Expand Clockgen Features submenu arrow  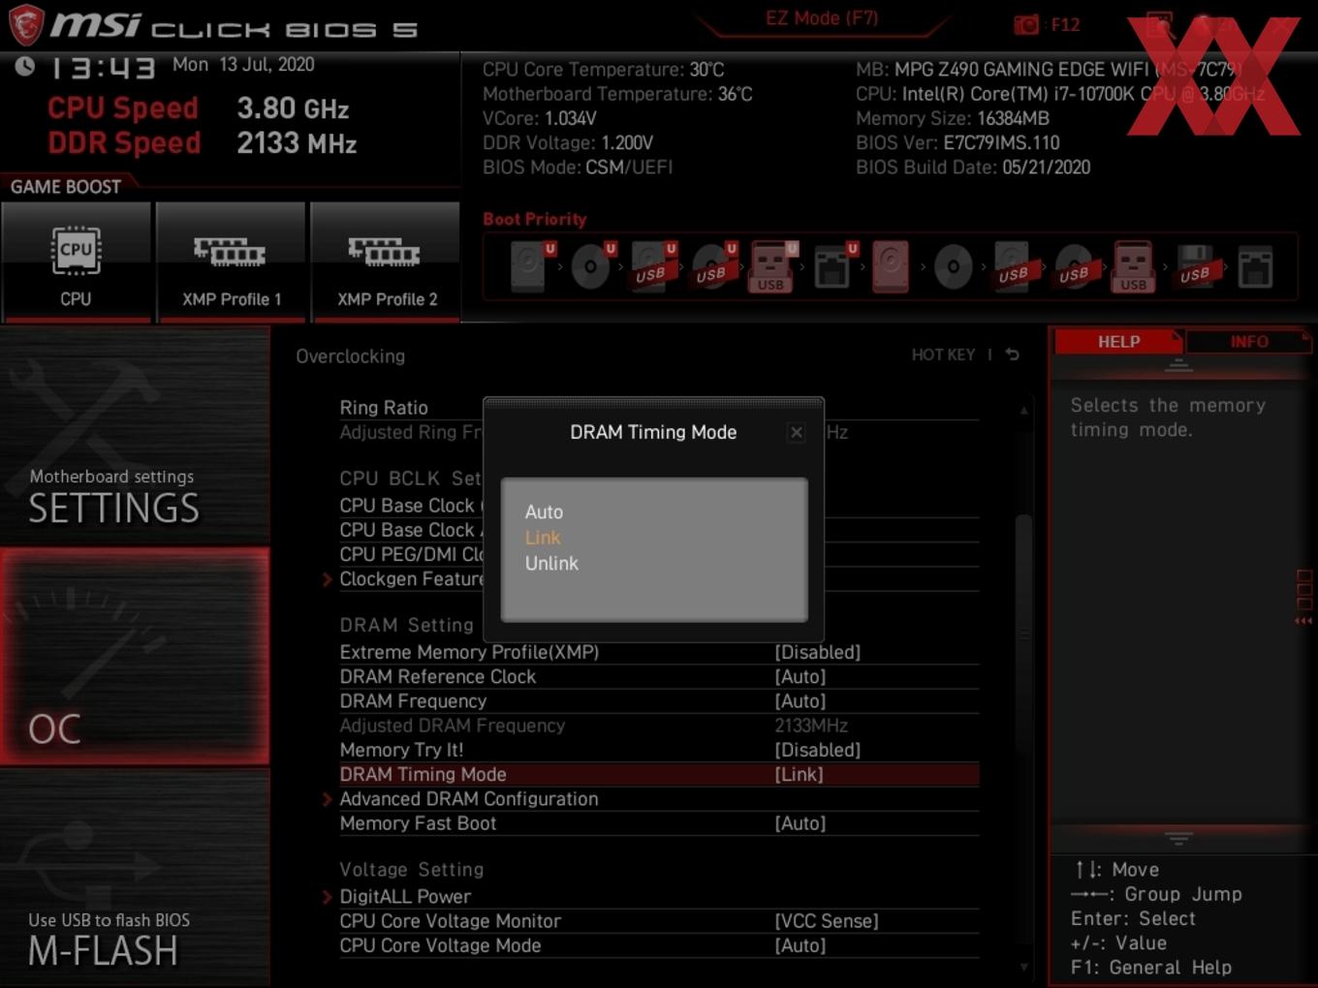pyautogui.click(x=328, y=579)
